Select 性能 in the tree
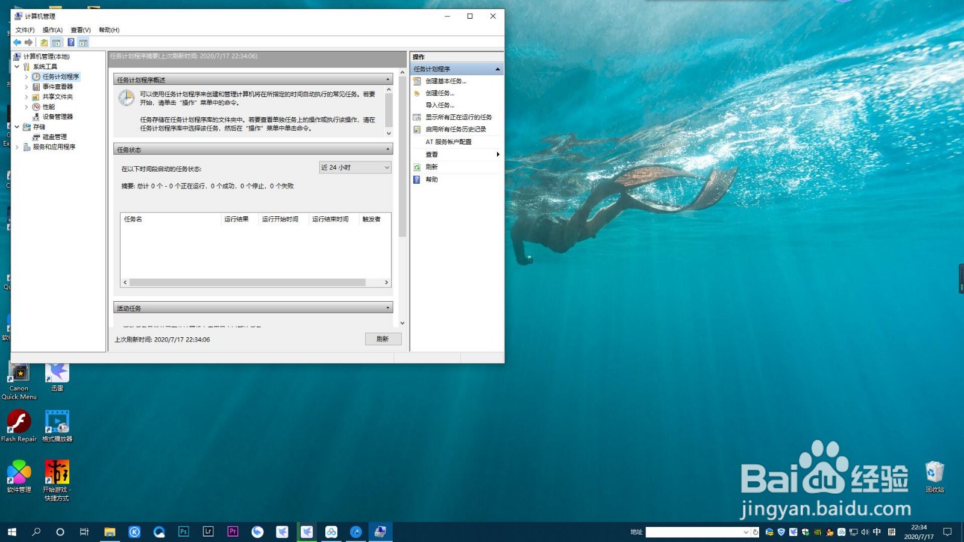 [x=48, y=107]
